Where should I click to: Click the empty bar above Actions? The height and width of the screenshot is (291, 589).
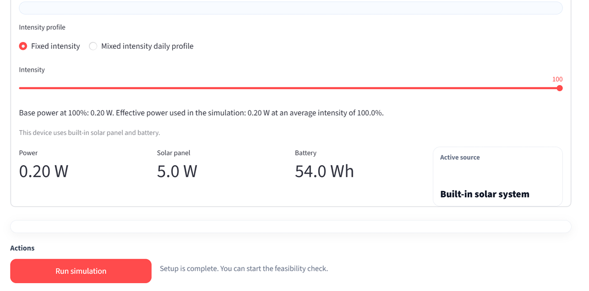coord(290,226)
